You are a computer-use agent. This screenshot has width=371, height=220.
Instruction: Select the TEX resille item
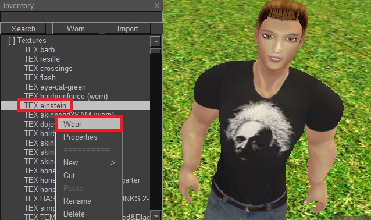tap(42, 59)
